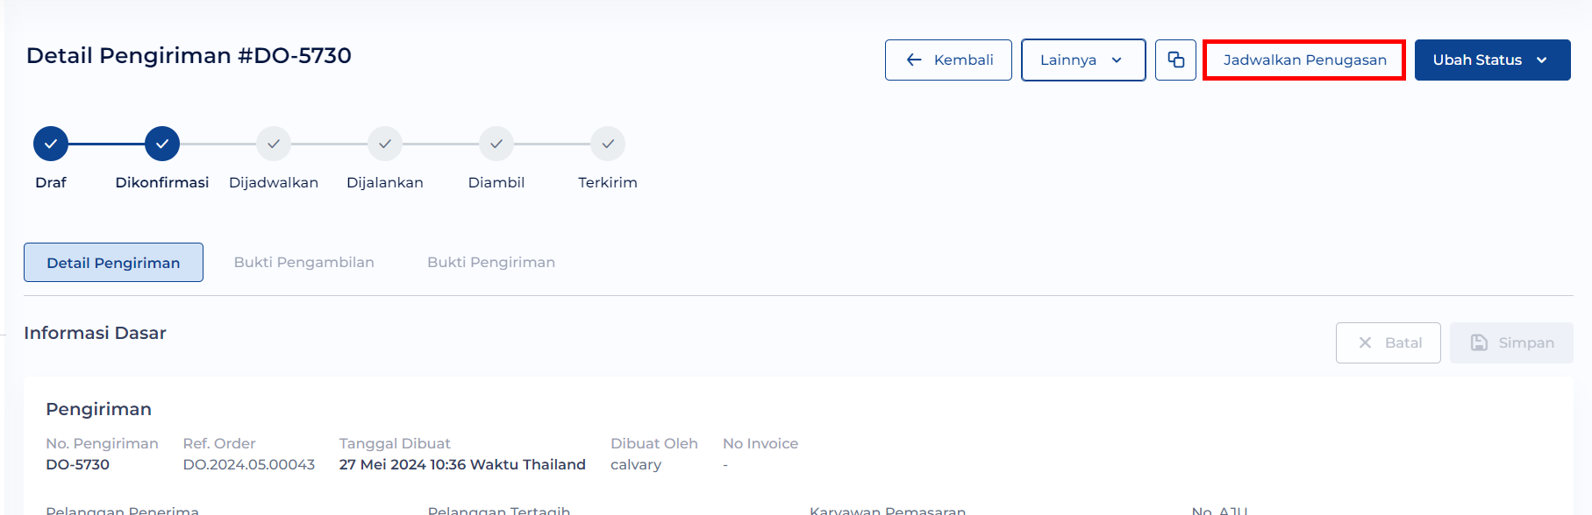Select the Detail Pengiriman tab
This screenshot has height=515, width=1592.
[113, 262]
